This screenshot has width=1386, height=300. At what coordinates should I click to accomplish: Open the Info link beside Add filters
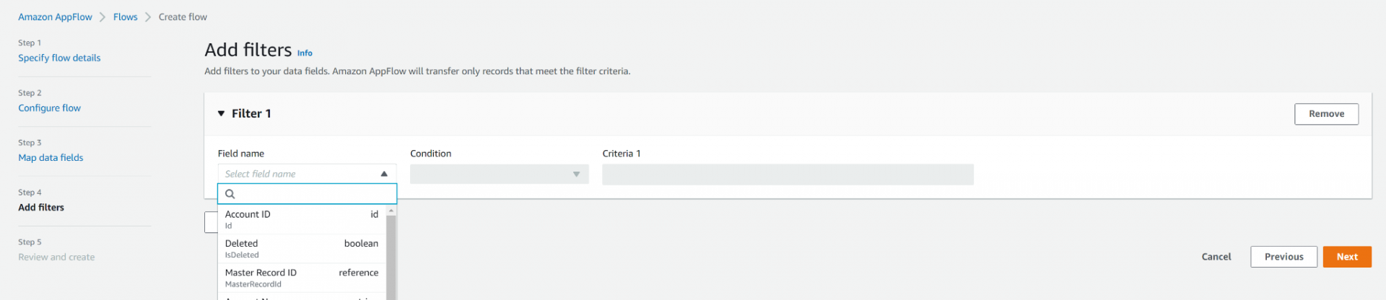point(305,53)
